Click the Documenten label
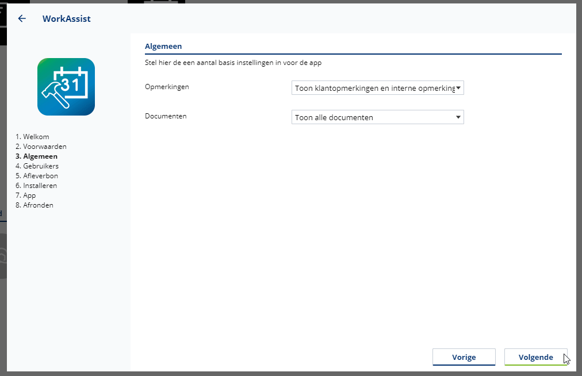The image size is (582, 376). click(x=166, y=116)
